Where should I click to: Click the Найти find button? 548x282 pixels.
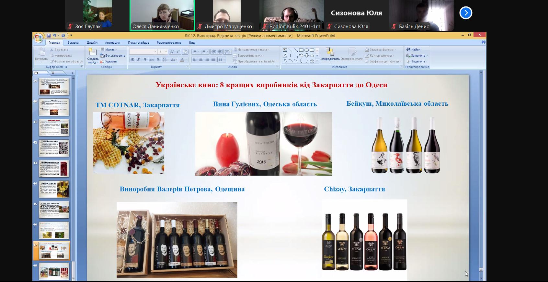(414, 49)
